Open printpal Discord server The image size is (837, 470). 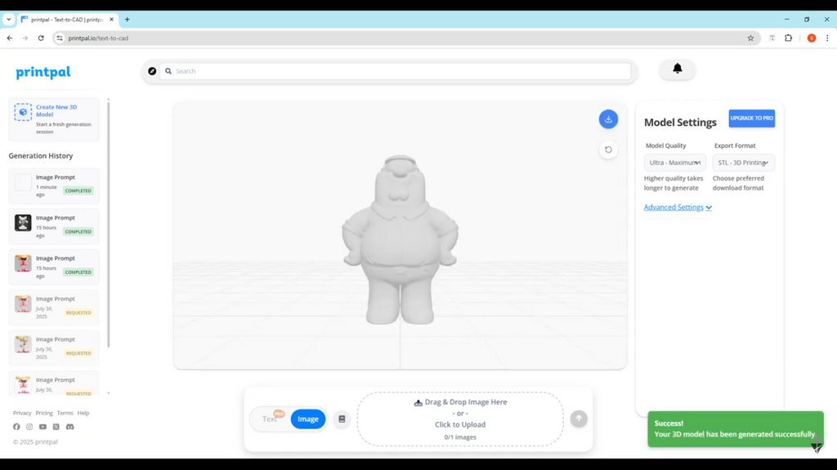click(x=70, y=427)
